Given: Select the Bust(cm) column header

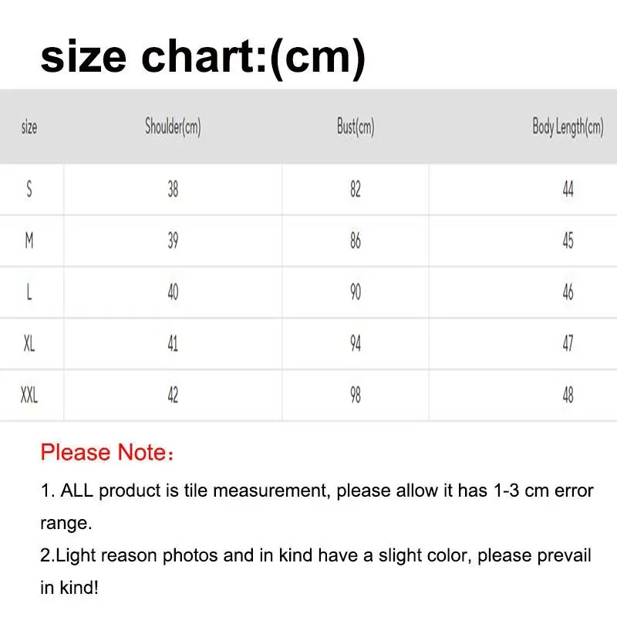Looking at the screenshot, I should 356,127.
